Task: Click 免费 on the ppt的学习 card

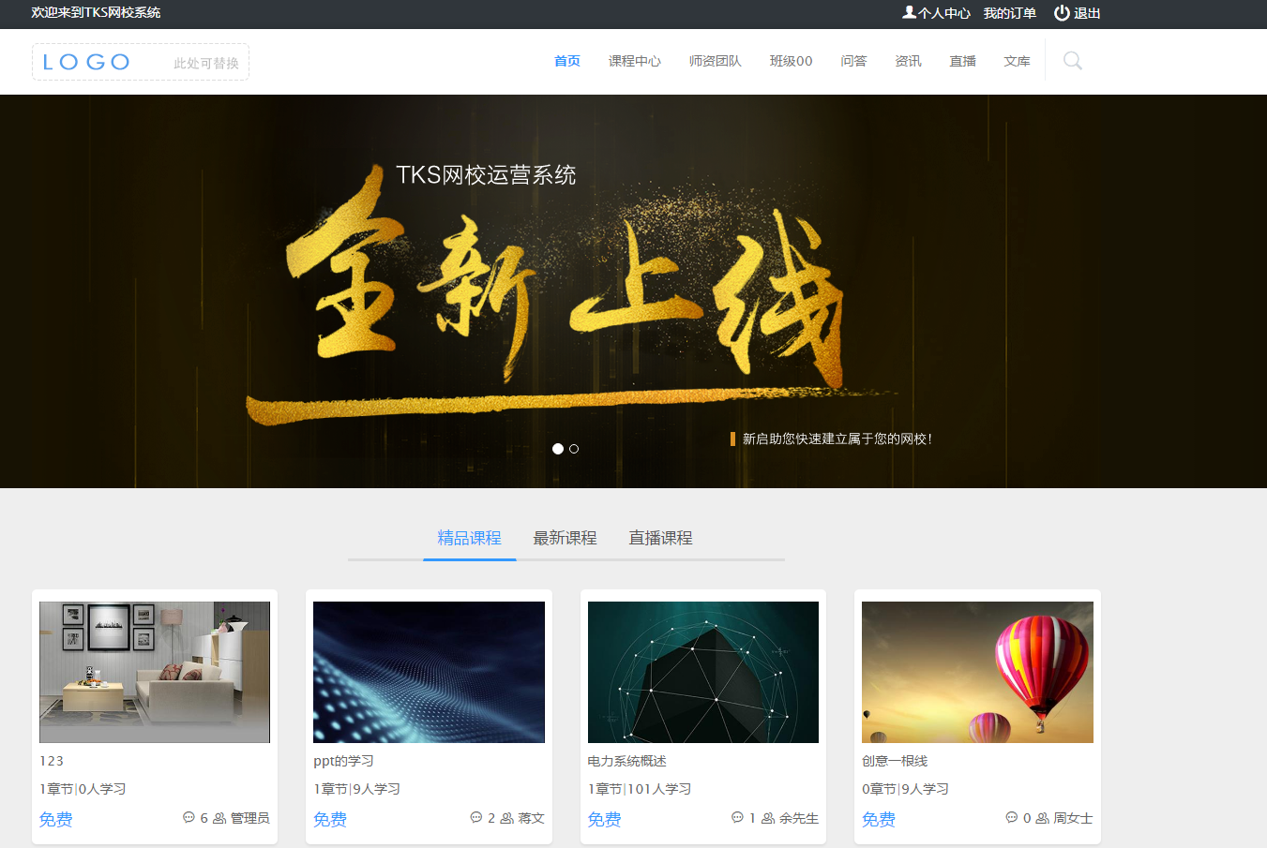Action: click(x=330, y=819)
